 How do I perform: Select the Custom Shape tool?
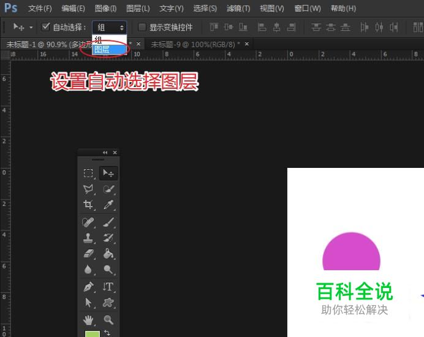tap(108, 303)
